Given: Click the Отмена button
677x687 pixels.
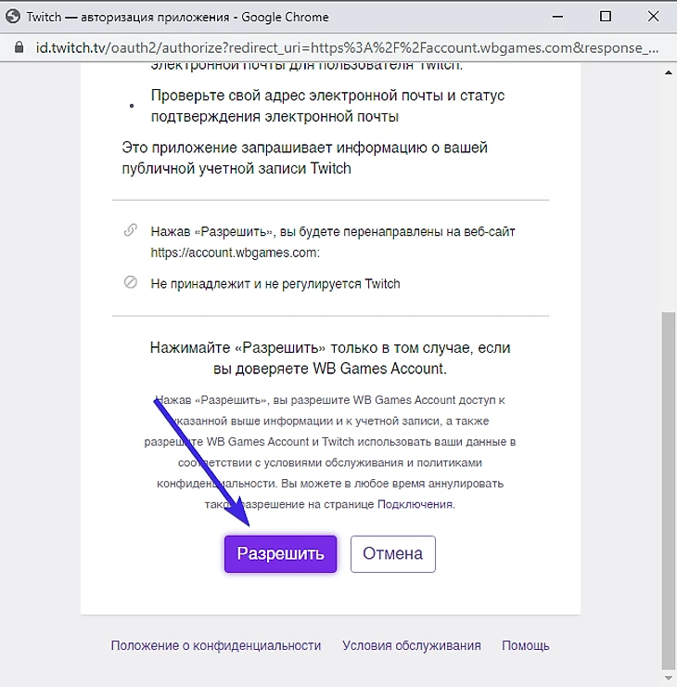Looking at the screenshot, I should pos(392,554).
